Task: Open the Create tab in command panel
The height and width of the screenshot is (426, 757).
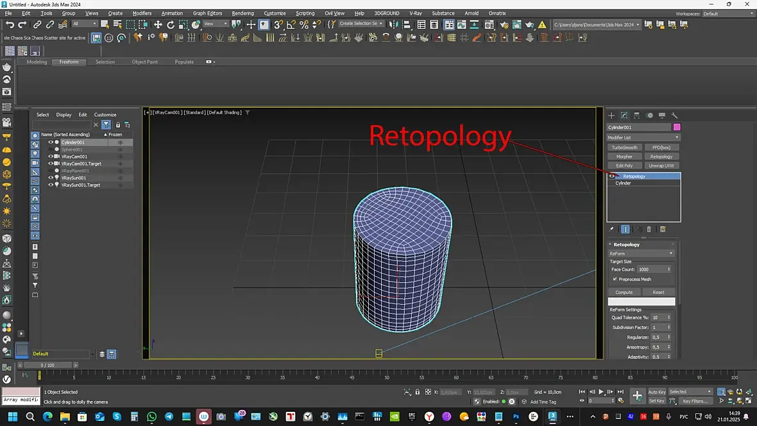Action: (611, 115)
